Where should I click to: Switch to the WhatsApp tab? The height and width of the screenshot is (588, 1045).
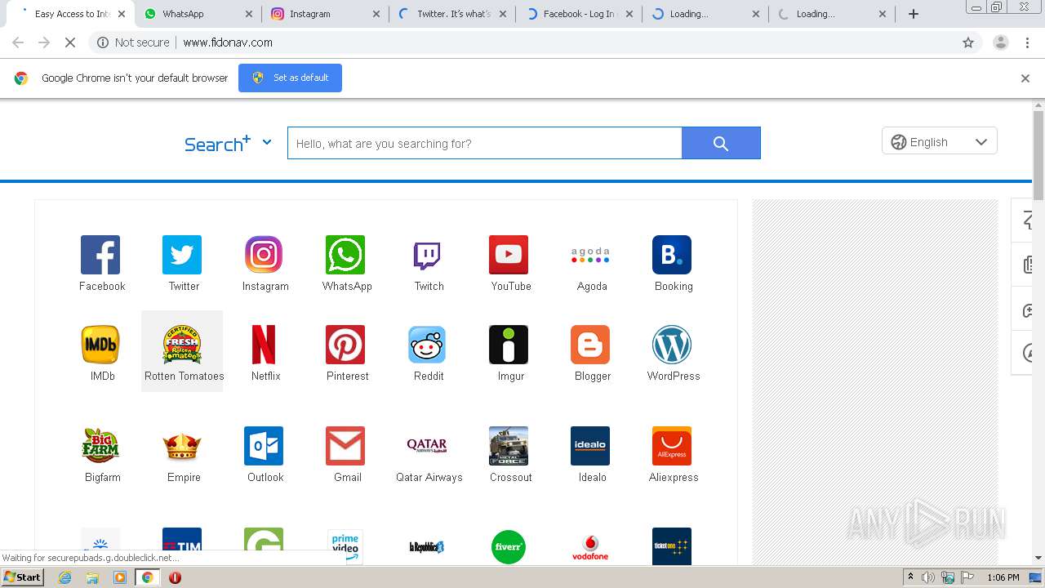(198, 14)
